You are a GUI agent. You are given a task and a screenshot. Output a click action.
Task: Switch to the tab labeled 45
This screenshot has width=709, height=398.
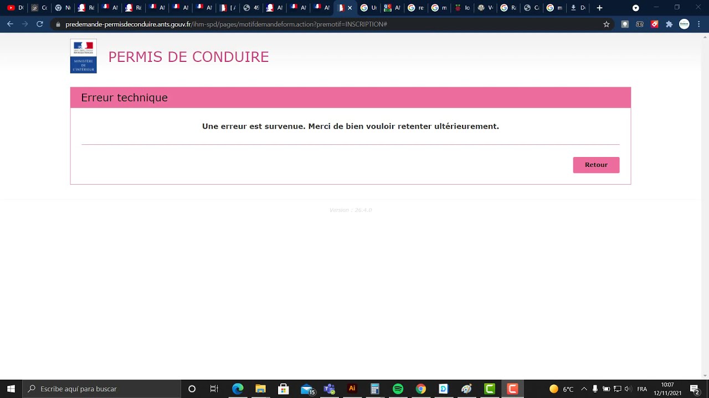(x=251, y=8)
